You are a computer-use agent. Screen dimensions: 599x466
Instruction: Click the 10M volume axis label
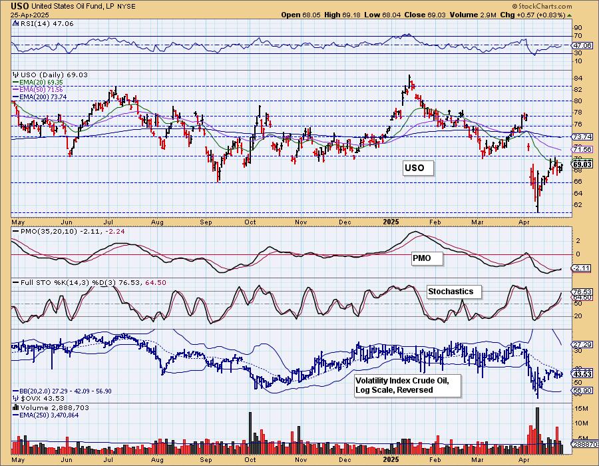[582, 423]
